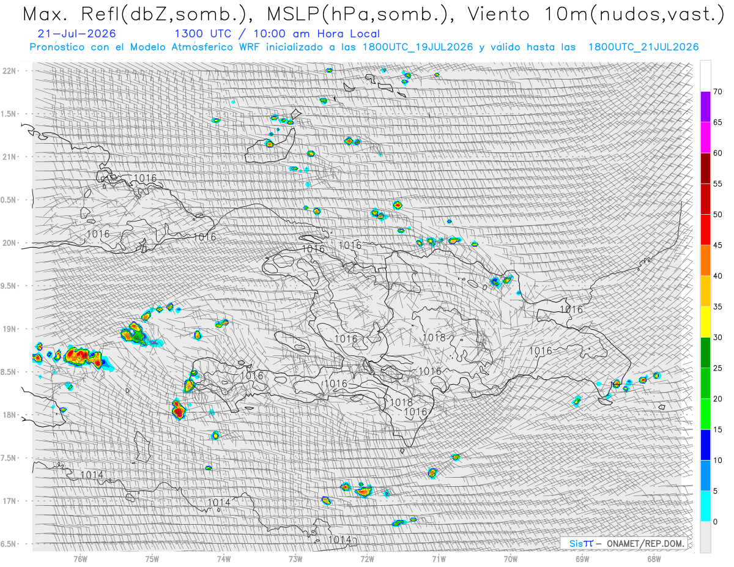Click the '76W' longitude label
This screenshot has height=567, width=734.
coord(80,558)
